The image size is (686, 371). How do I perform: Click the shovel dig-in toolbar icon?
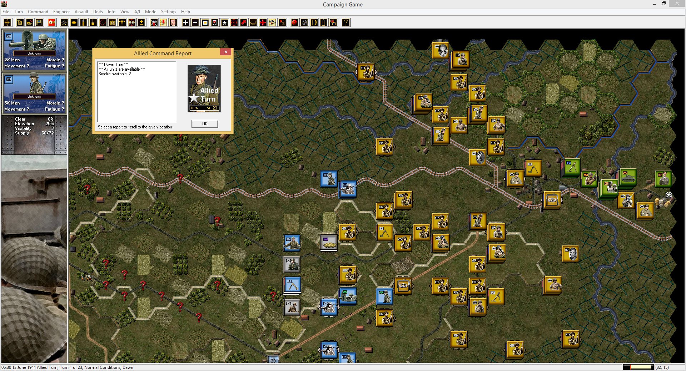[x=93, y=22]
